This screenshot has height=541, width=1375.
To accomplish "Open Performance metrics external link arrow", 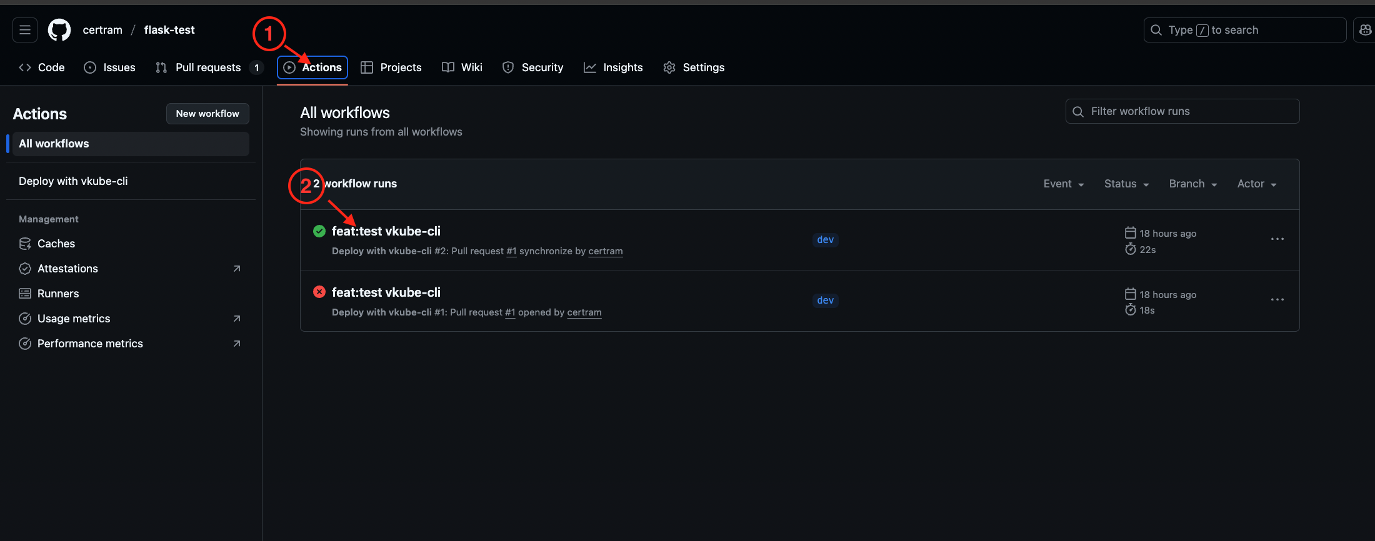I will (x=237, y=344).
